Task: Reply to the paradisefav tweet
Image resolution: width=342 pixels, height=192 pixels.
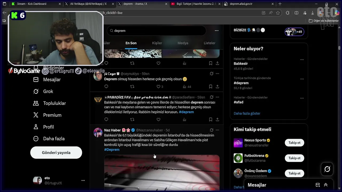Action: click(x=106, y=119)
